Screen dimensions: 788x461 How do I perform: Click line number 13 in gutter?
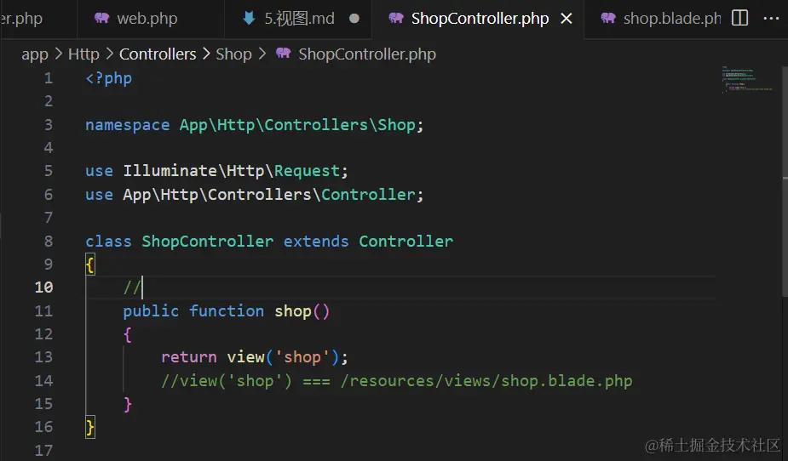43,357
